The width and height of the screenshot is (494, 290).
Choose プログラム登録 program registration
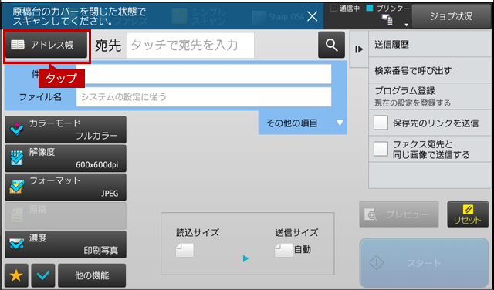430,96
